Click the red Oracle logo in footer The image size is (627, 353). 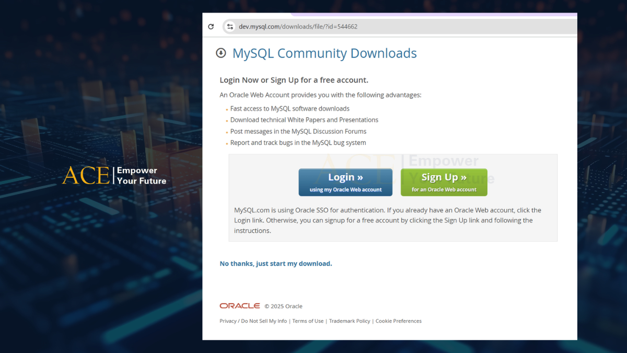tap(239, 306)
